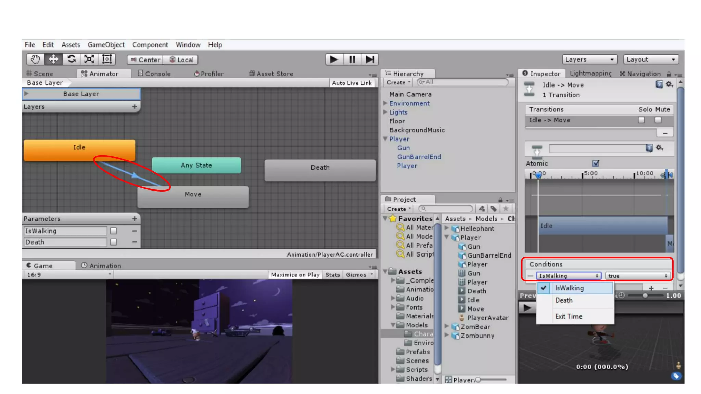This screenshot has height=394, width=701.
Task: Open Project Create dropdown
Action: 398,209
